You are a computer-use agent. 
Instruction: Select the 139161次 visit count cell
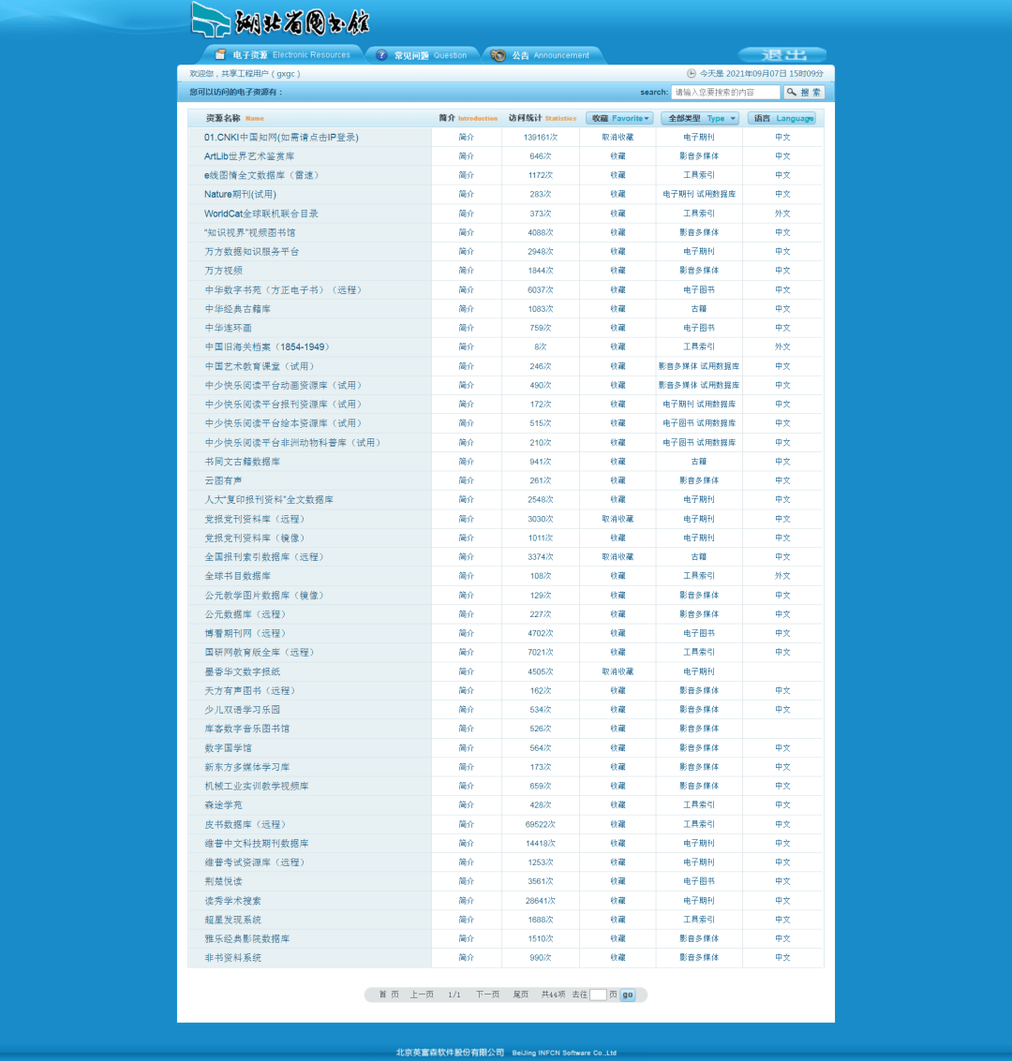(540, 138)
